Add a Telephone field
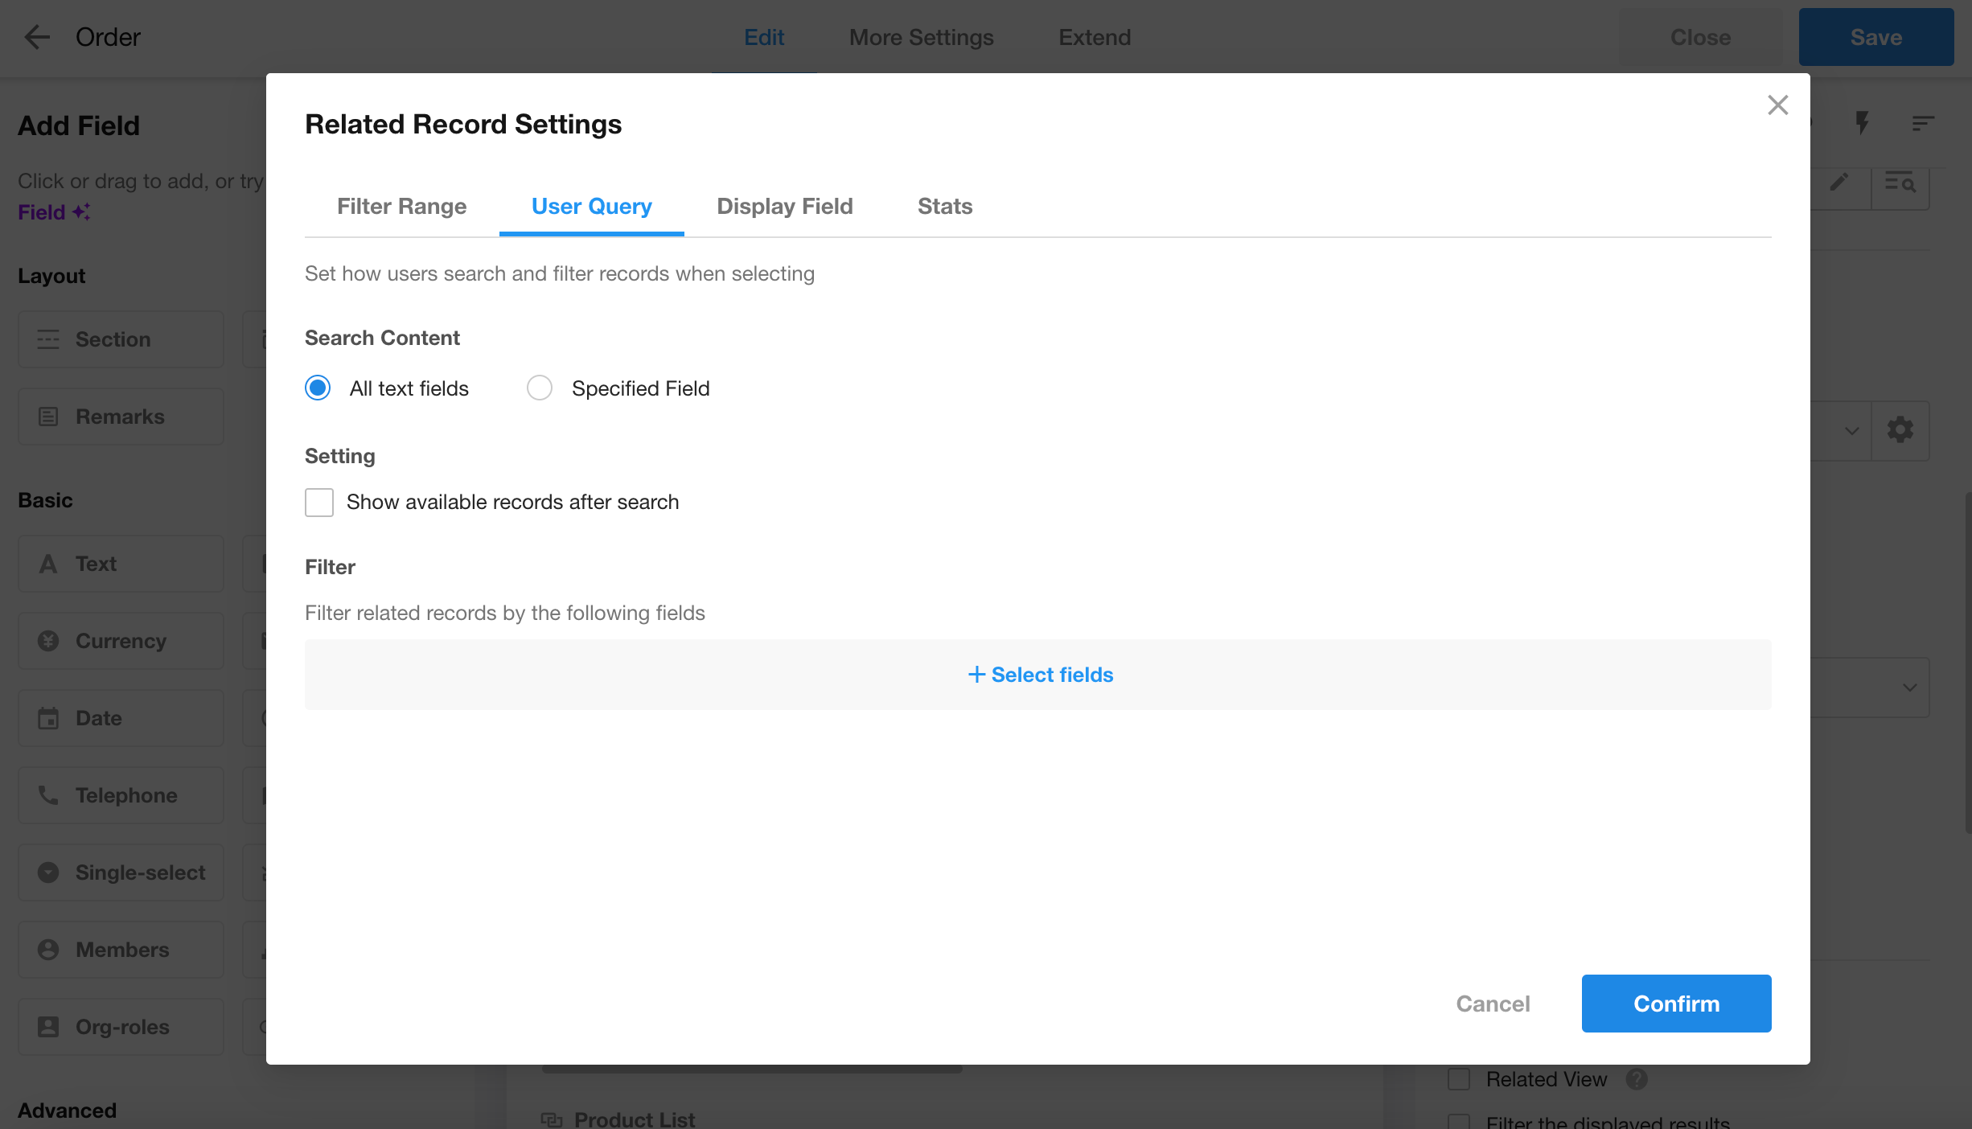 pyautogui.click(x=121, y=795)
